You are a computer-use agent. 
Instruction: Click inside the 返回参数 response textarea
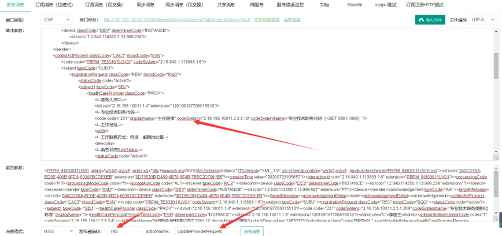[x=267, y=194]
